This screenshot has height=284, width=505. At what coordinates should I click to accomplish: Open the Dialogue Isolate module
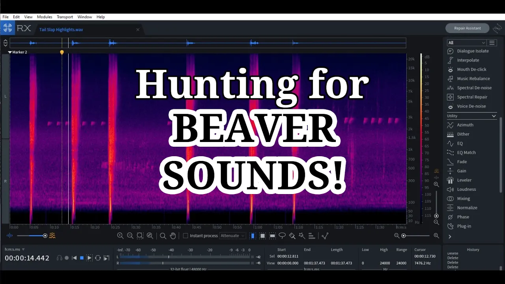468,51
